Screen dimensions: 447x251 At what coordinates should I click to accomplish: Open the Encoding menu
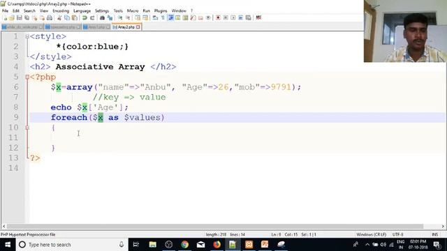(x=61, y=11)
